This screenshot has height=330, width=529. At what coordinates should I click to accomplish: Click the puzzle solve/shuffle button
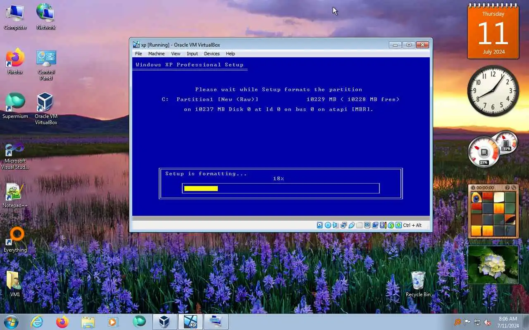(514, 188)
